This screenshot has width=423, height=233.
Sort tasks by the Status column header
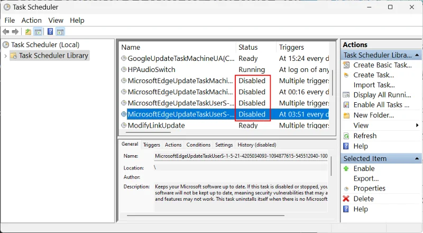(256, 47)
